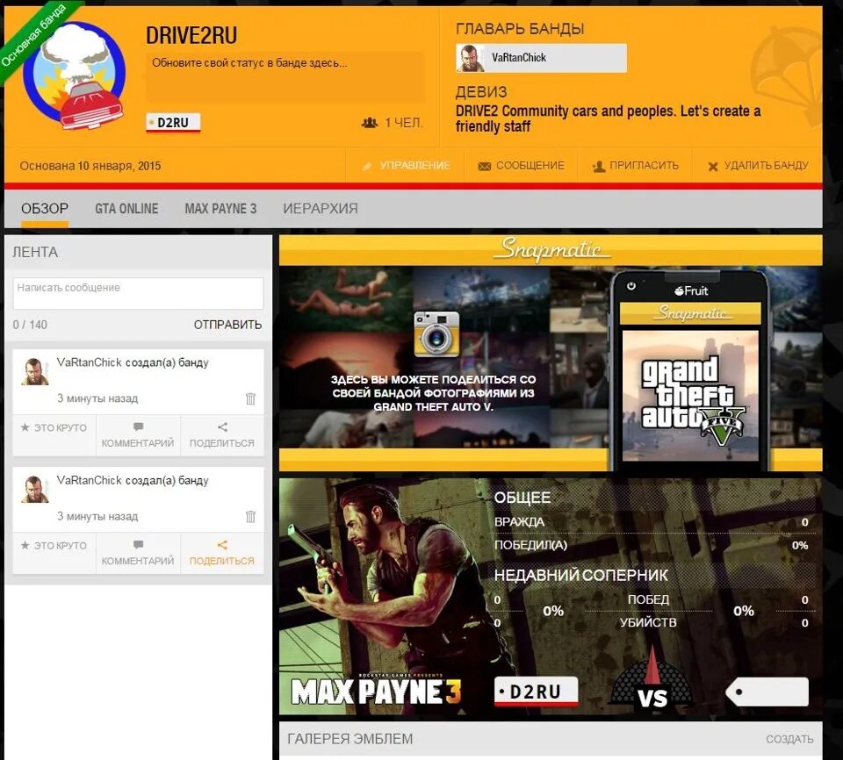The image size is (843, 760).
Task: Click ПОДЕЛИТЬСЯ text on second feed post
Action: [x=221, y=561]
